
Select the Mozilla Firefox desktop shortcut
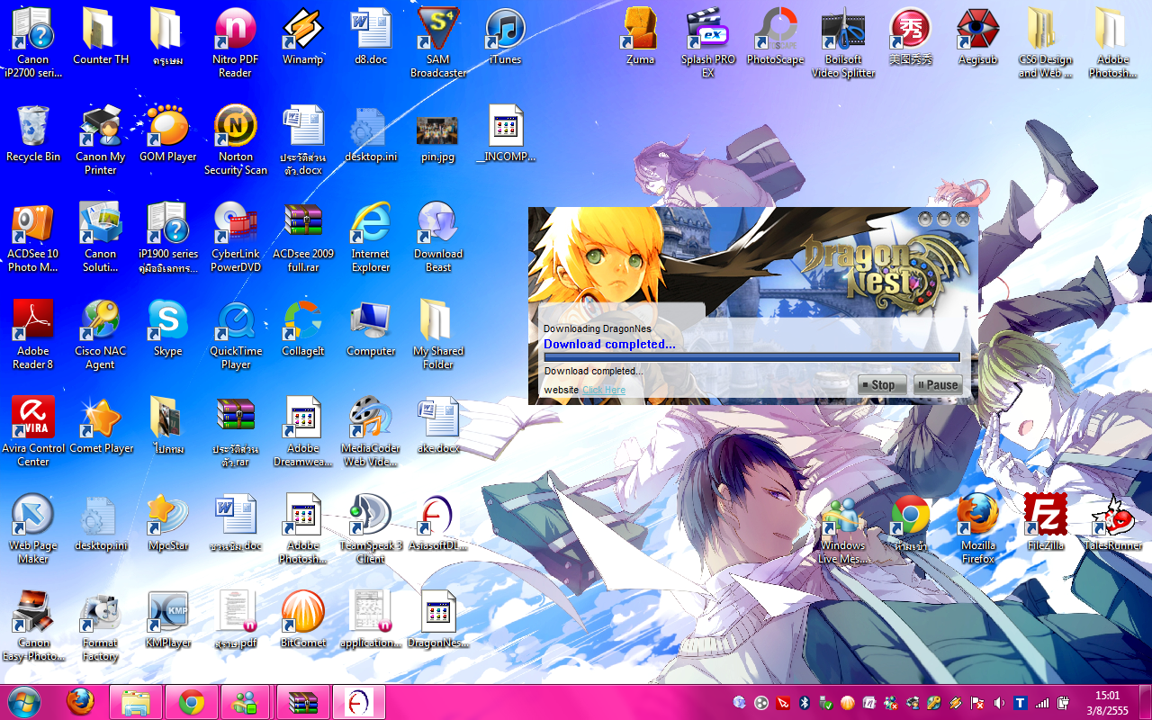[978, 528]
